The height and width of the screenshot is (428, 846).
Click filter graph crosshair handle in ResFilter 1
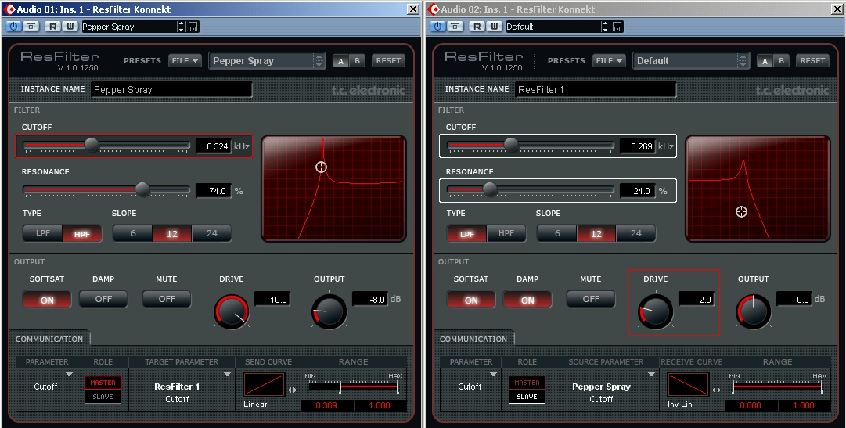(741, 212)
